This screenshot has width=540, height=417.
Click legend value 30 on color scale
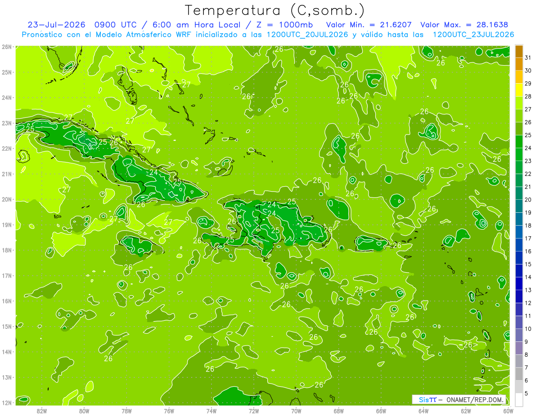tap(528, 71)
